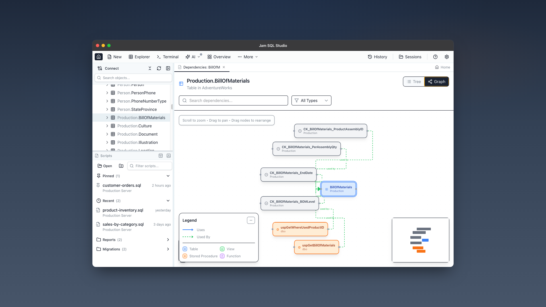The width and height of the screenshot is (546, 307).
Task: Collapse the sidebar with the panel icon
Action: (168, 68)
